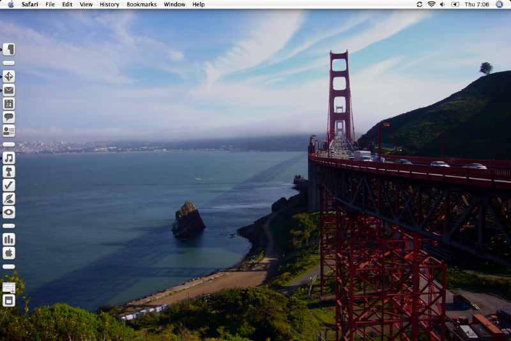Viewport: 511px width, 341px height.
Task: Open the Address Book contact-card dock icon
Action: tap(9, 131)
